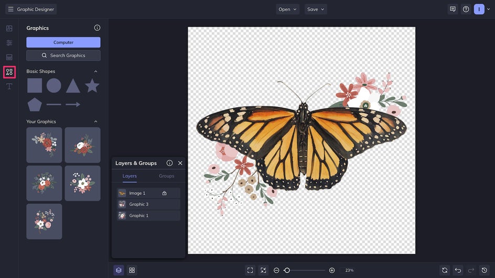Click the collapse arrows fullscreen icon
This screenshot has width=495, height=278.
click(x=263, y=270)
